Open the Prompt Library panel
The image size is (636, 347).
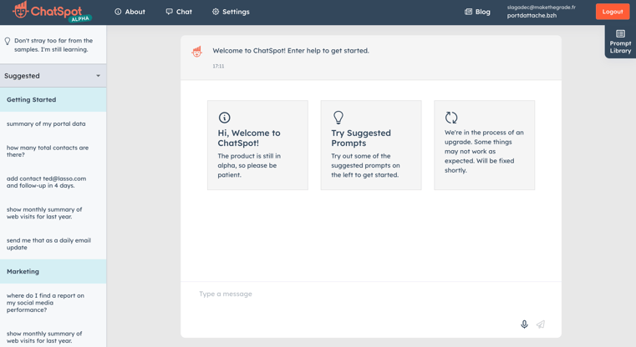point(620,42)
